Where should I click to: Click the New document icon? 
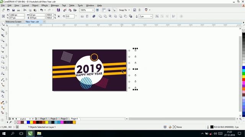click(x=3, y=10)
